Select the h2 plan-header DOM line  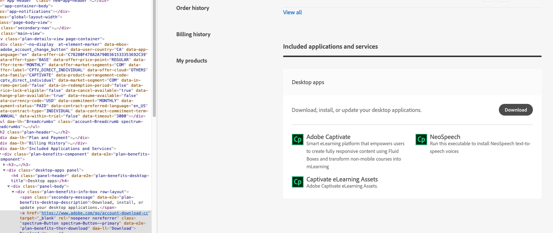pyautogui.click(x=35, y=132)
